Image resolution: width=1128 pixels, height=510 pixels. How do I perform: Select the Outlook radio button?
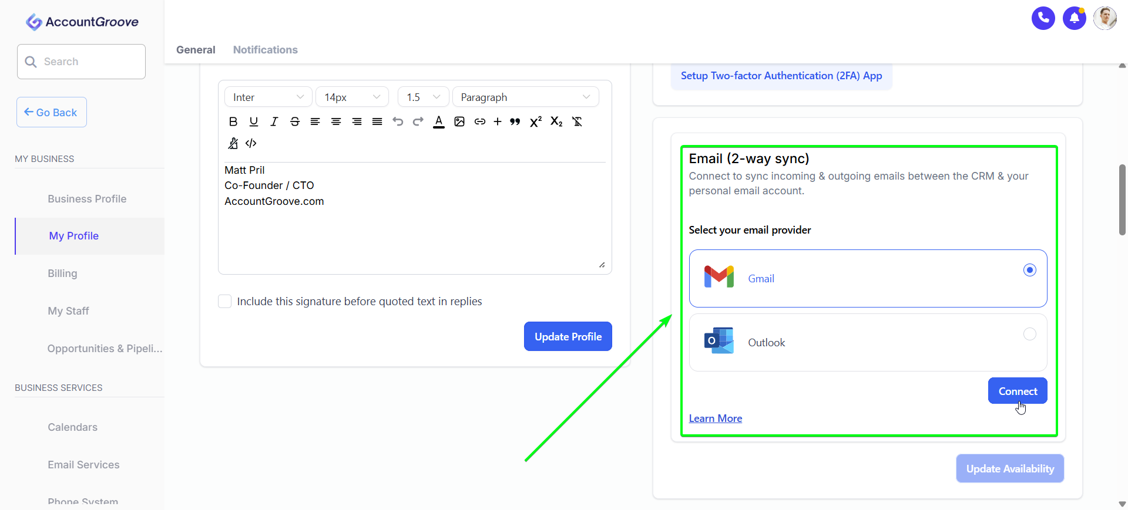click(x=1030, y=334)
